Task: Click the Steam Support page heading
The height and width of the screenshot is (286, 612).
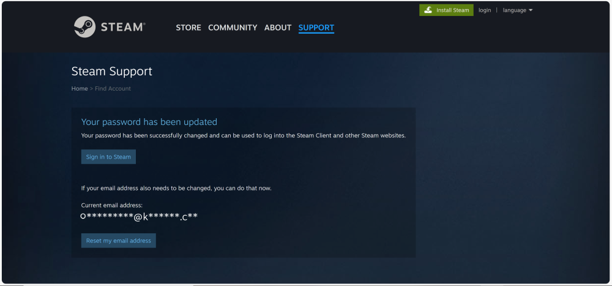Action: click(x=112, y=71)
